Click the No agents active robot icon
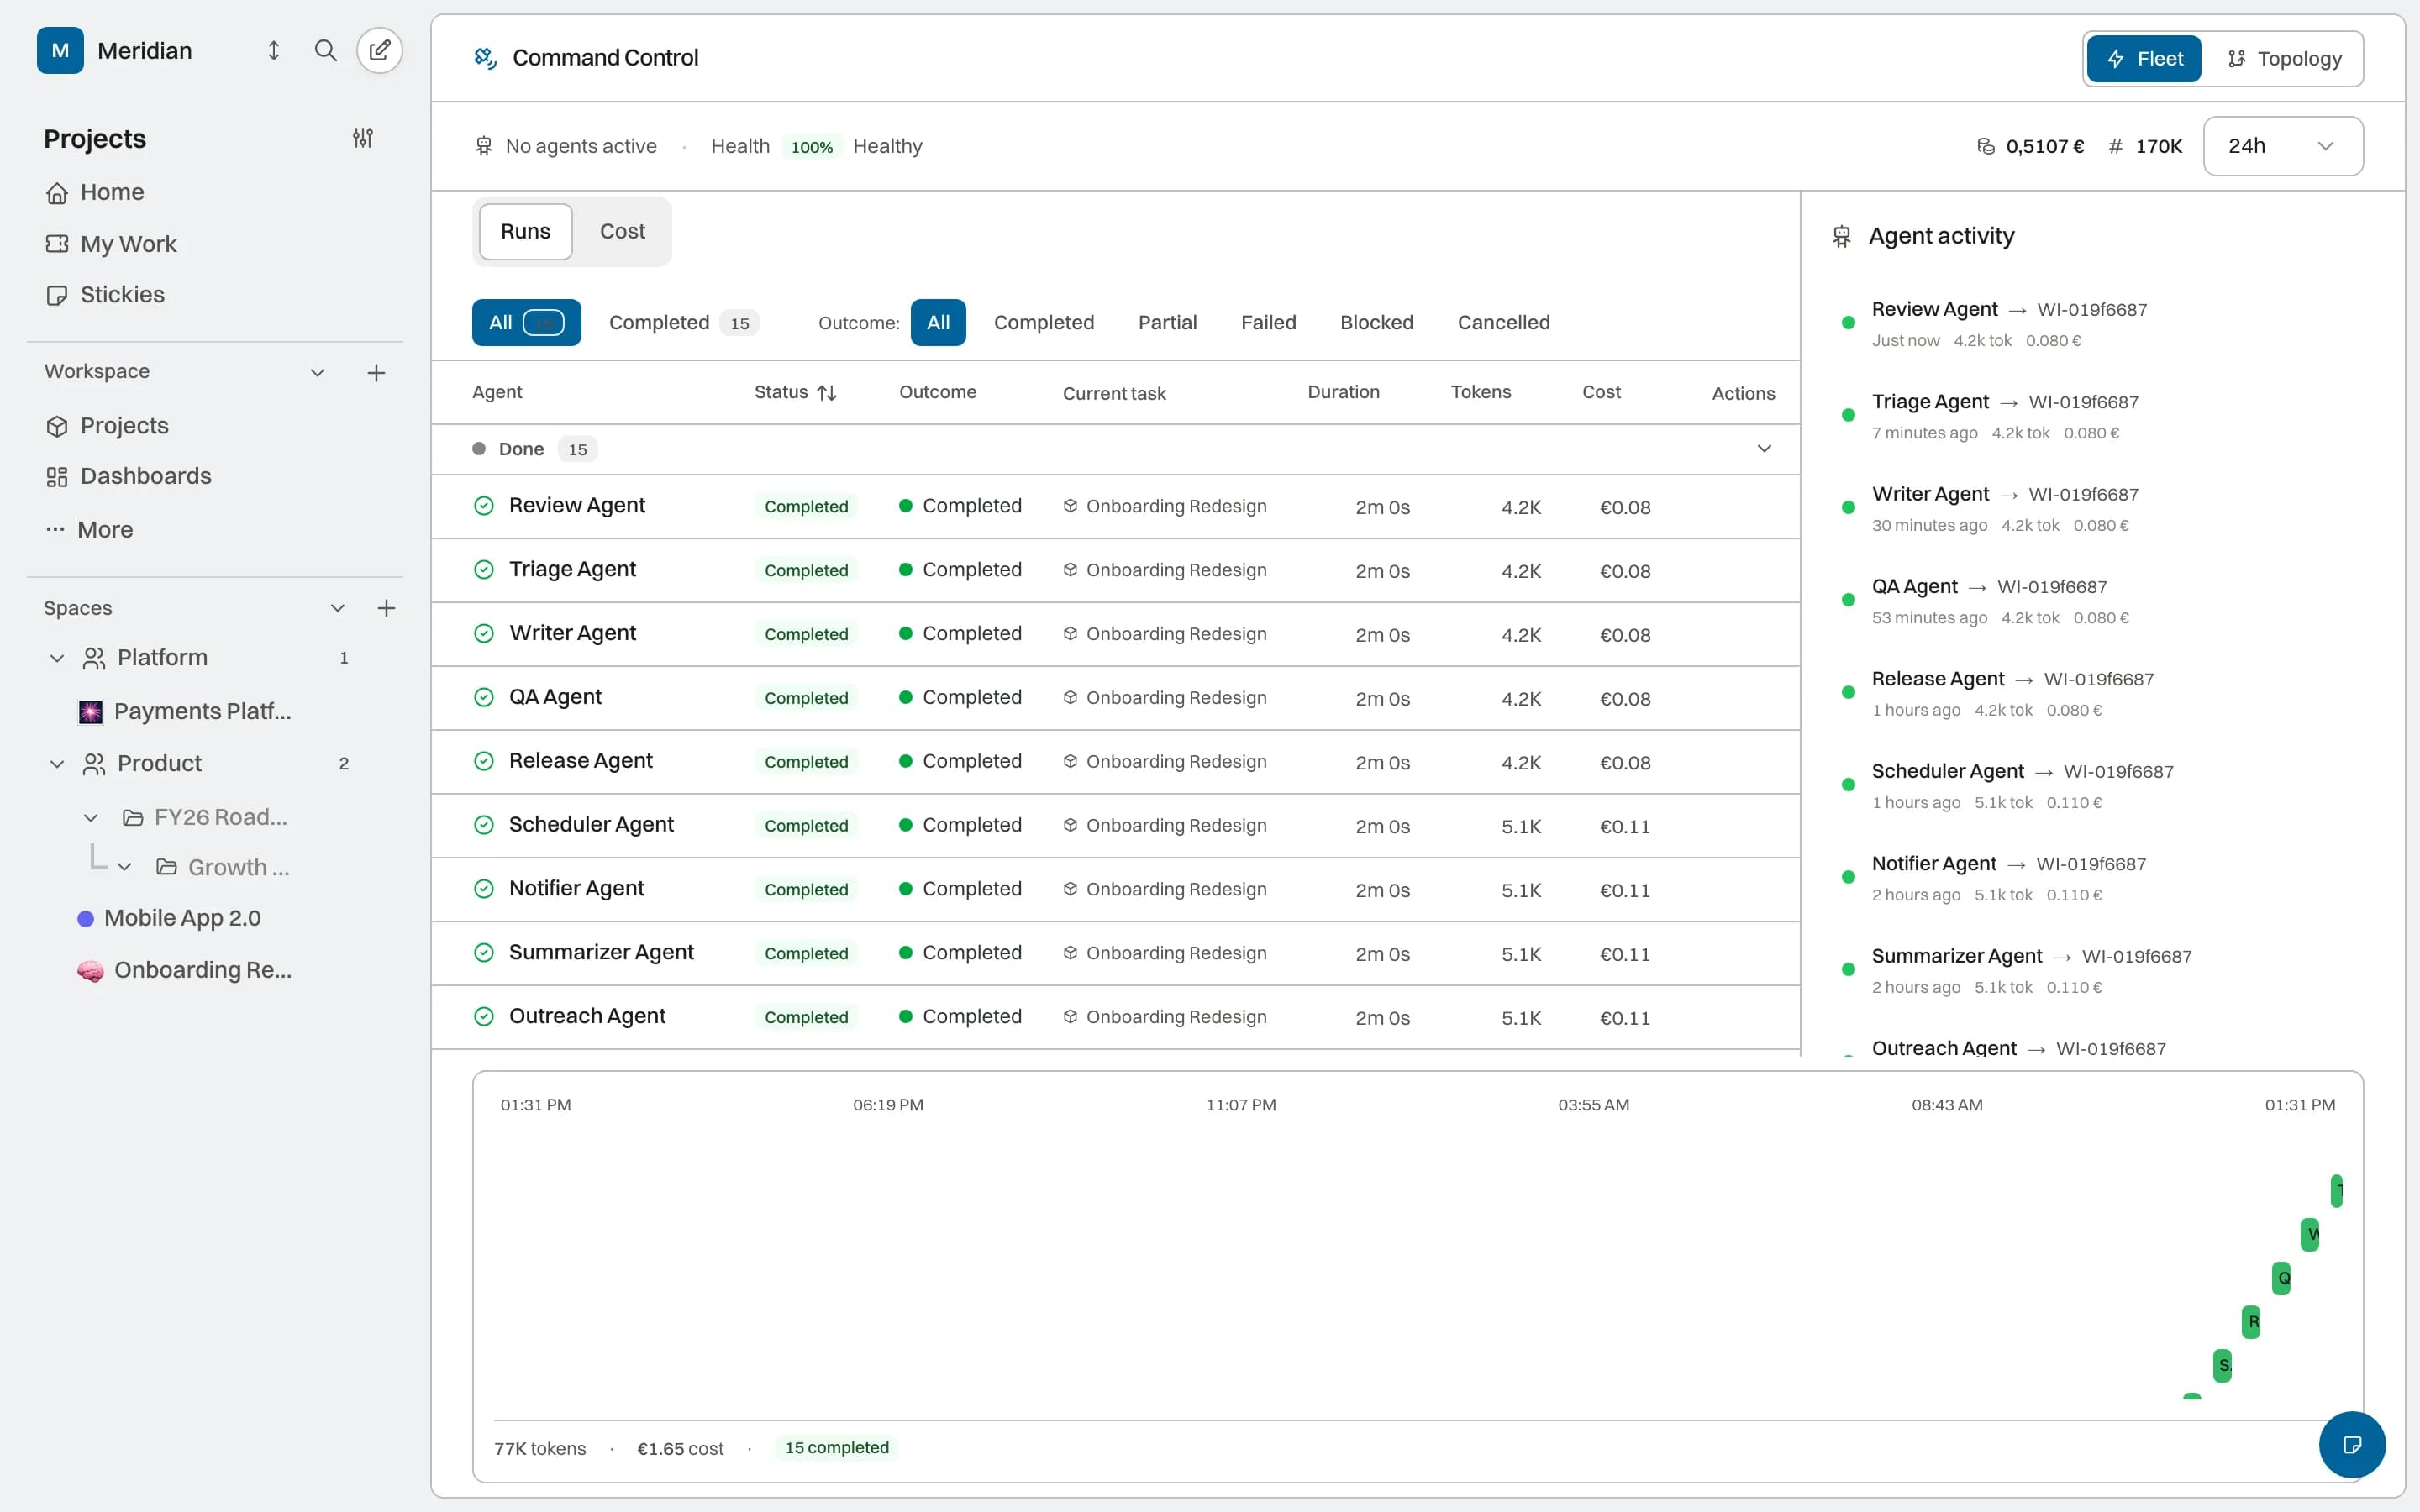 coord(484,146)
